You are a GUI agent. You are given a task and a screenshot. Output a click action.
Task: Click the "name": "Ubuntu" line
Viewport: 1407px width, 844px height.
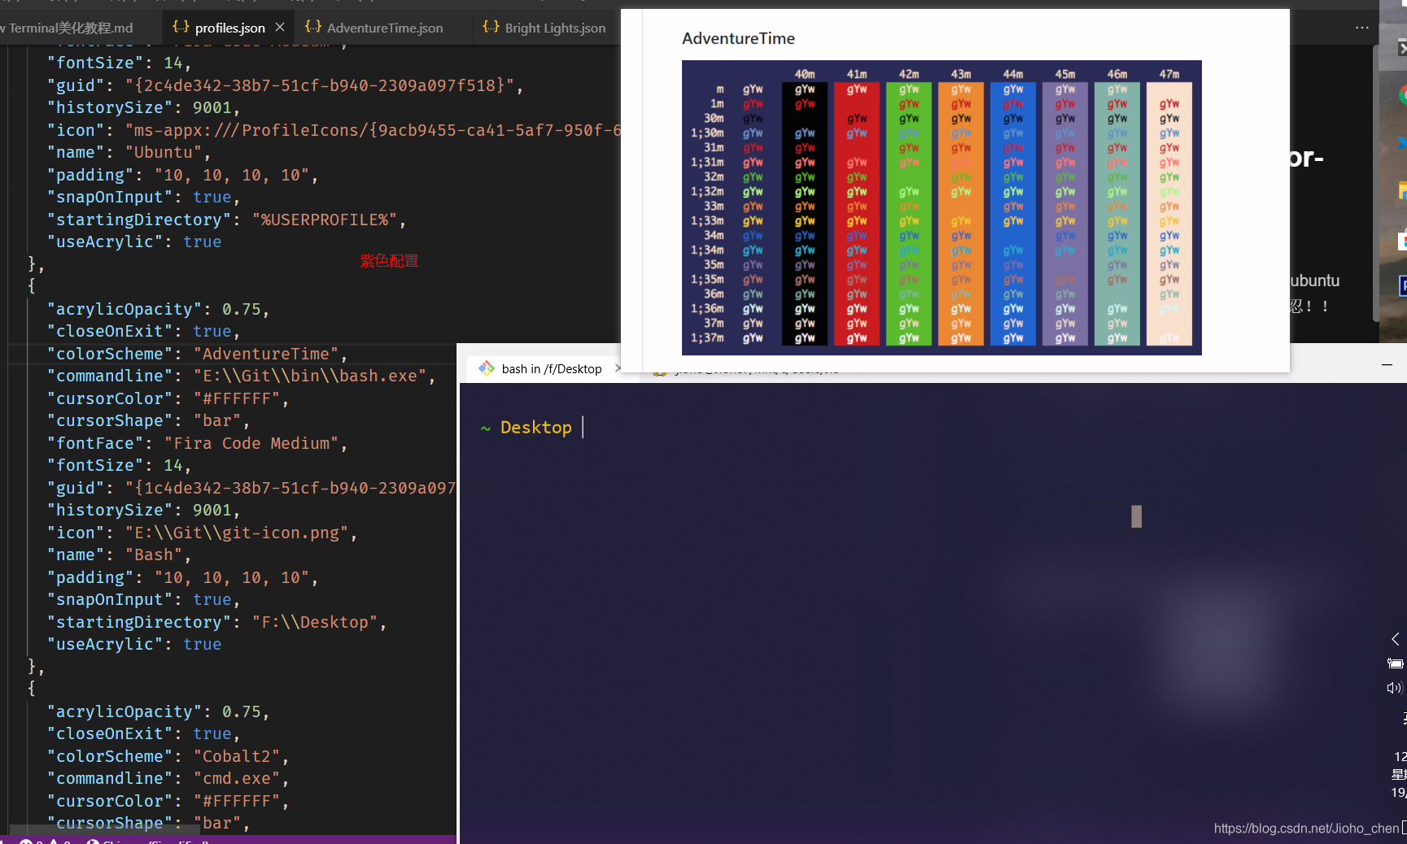(129, 153)
